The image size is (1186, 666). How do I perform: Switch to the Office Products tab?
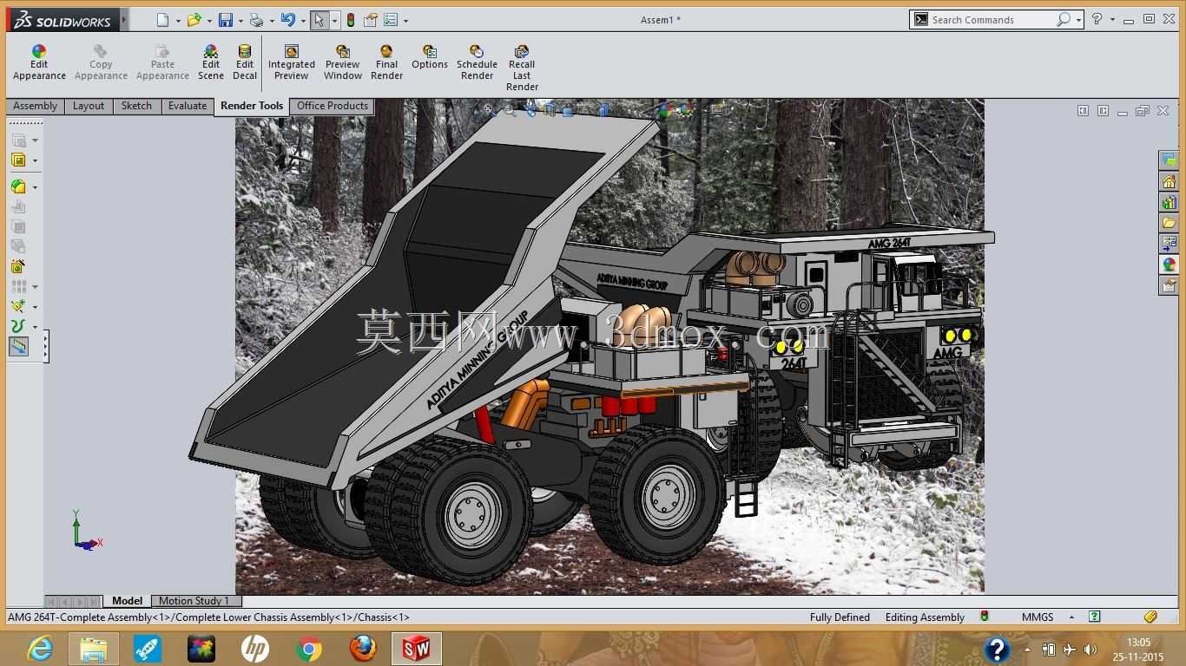click(x=333, y=106)
